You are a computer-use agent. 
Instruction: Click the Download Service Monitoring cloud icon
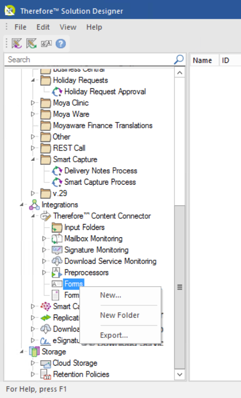[57, 261]
